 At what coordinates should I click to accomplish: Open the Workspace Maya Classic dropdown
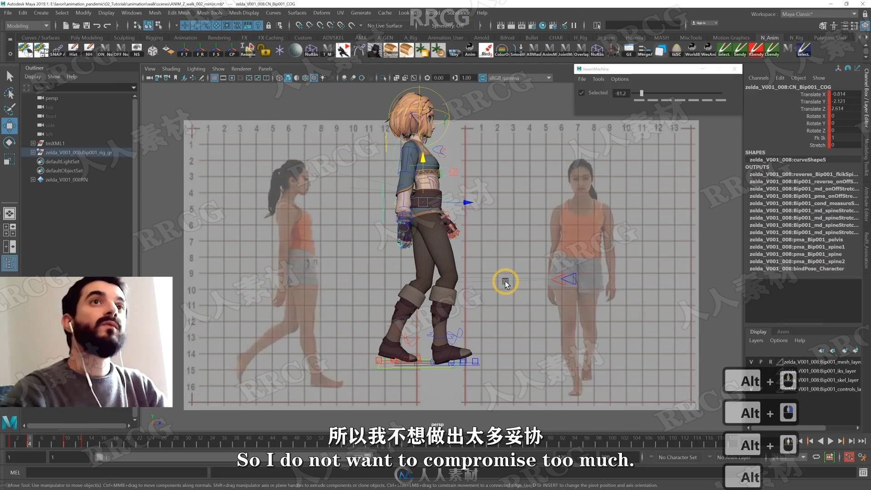(x=819, y=14)
